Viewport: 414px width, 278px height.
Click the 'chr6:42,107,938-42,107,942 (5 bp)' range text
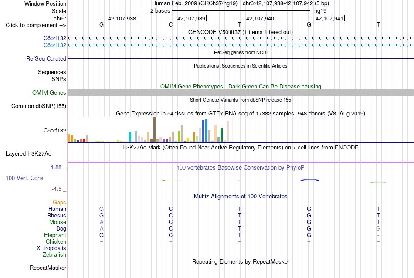[286, 3]
